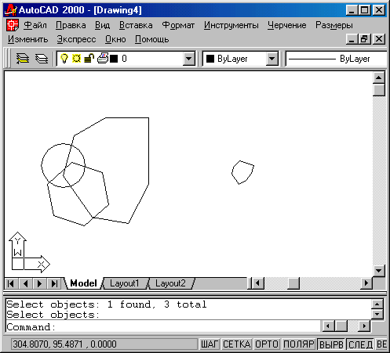390x353 pixels.
Task: Toggle the ОРТО mode button
Action: pos(267,344)
